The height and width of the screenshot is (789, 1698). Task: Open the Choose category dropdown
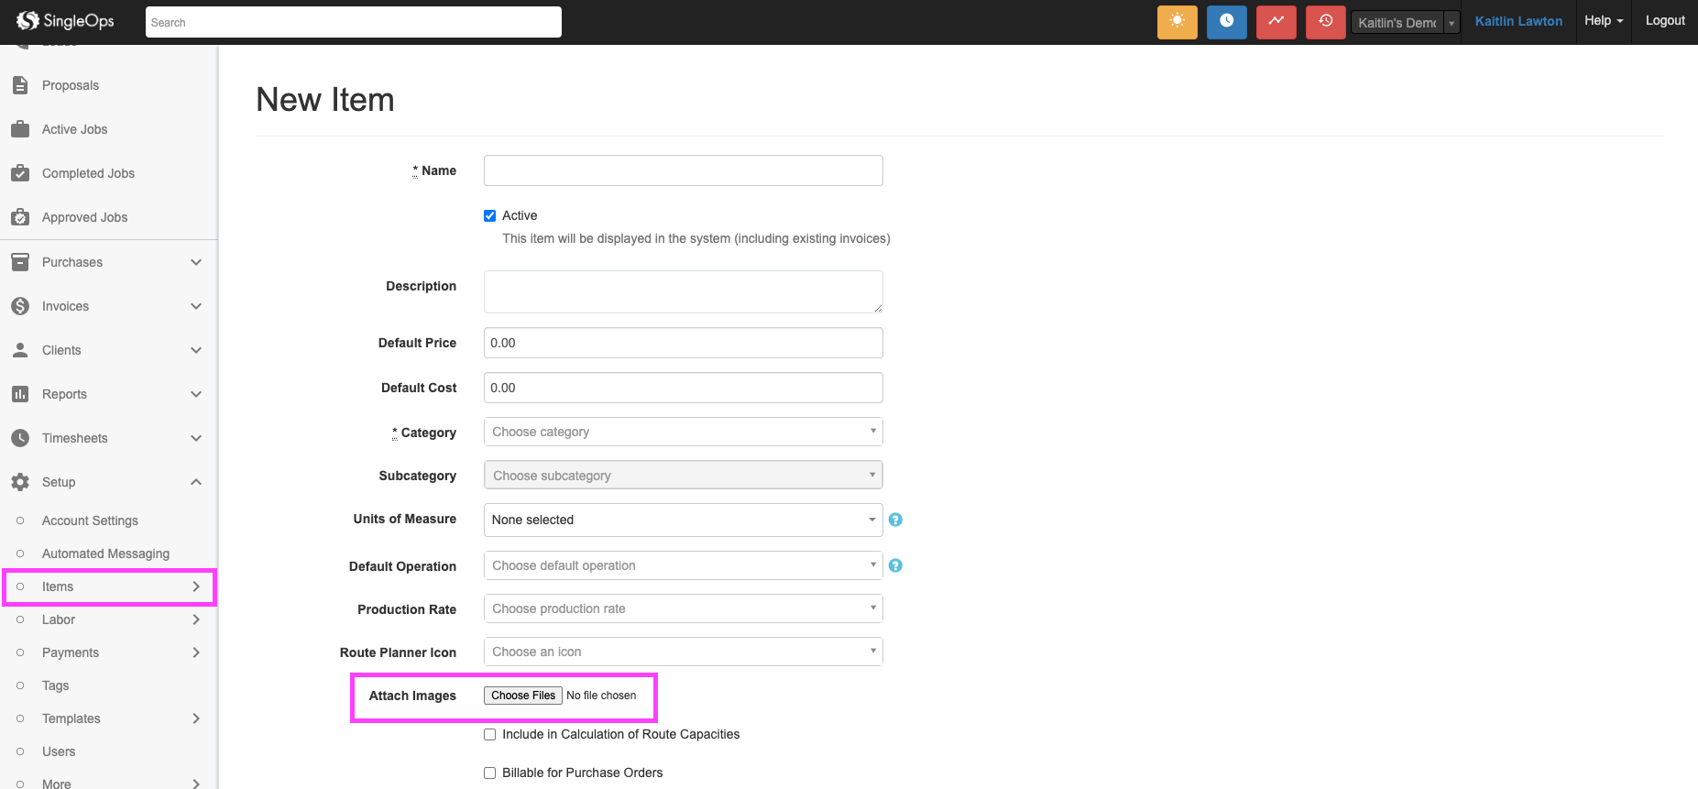click(x=683, y=432)
